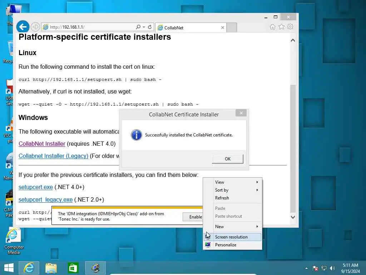Click the certificate installer taskbar icon
Image resolution: width=366 pixels, height=275 pixels.
pyautogui.click(x=95, y=268)
